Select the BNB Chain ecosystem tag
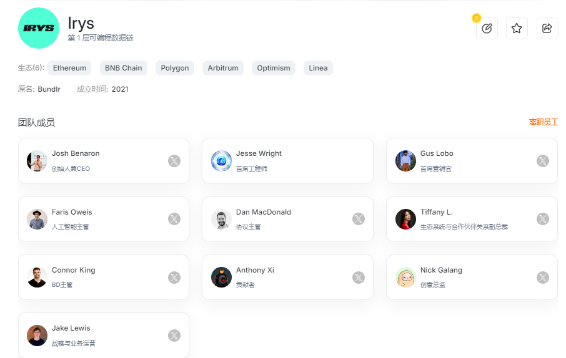This screenshot has height=358, width=566. click(123, 68)
